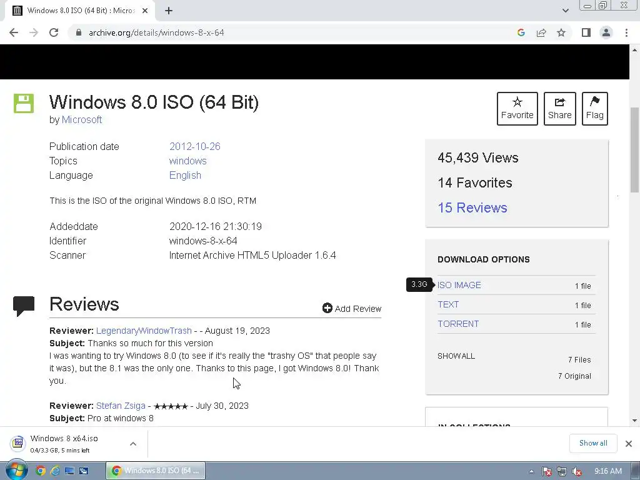The width and height of the screenshot is (640, 480).
Task: Show all download files
Action: coord(456,356)
